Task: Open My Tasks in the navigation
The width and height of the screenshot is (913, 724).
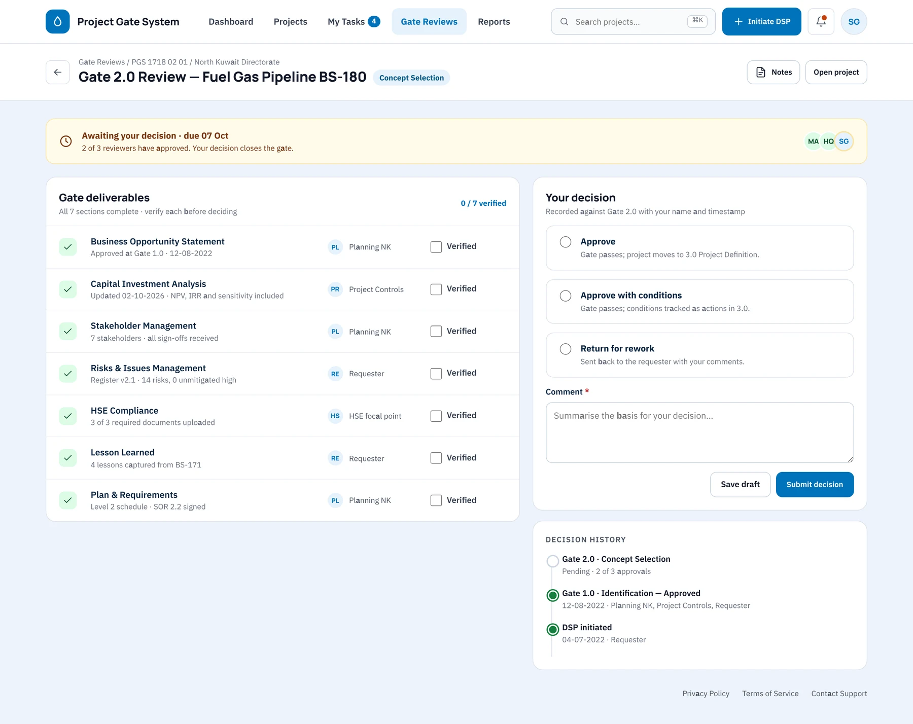Action: coord(354,21)
